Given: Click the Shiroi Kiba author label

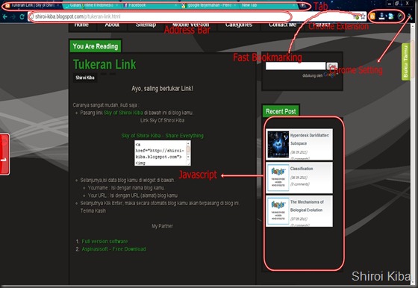Looking at the screenshot, I should 85,78.
